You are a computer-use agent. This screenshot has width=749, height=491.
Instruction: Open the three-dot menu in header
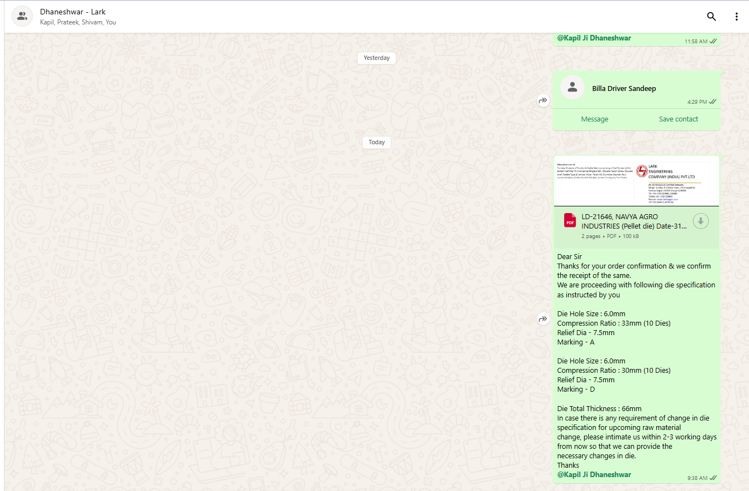click(x=736, y=17)
